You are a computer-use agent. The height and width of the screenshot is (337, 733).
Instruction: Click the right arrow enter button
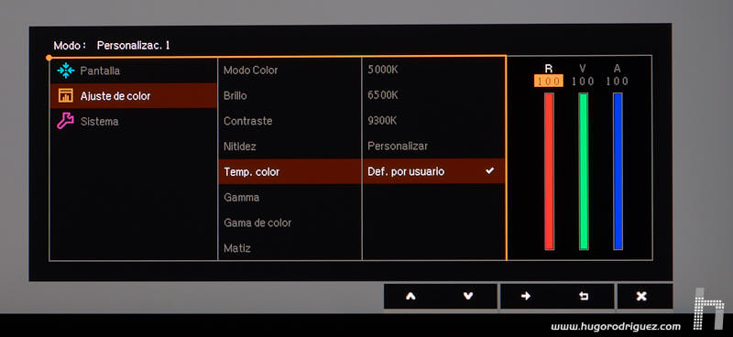(526, 296)
